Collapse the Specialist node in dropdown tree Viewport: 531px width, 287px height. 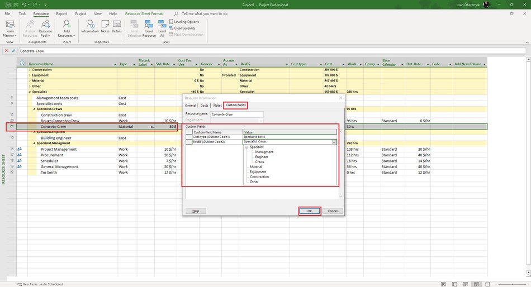[247, 147]
